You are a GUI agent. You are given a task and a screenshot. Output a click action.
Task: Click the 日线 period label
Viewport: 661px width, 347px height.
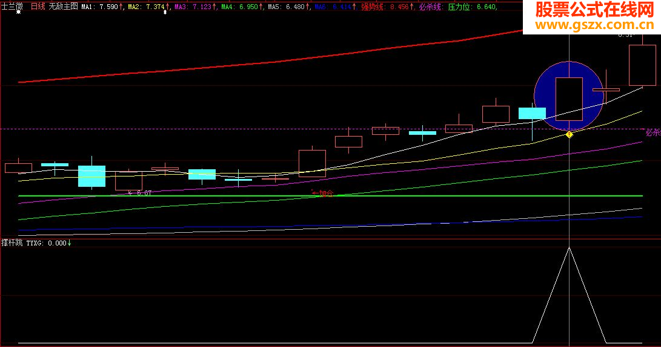pyautogui.click(x=38, y=6)
